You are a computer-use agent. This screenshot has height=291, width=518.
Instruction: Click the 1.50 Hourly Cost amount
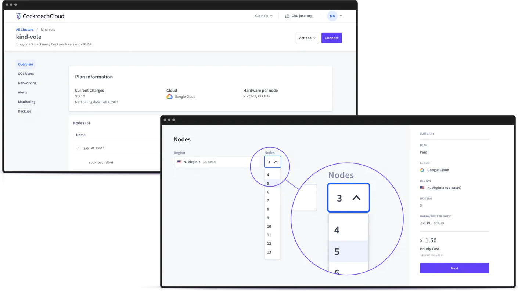(431, 240)
